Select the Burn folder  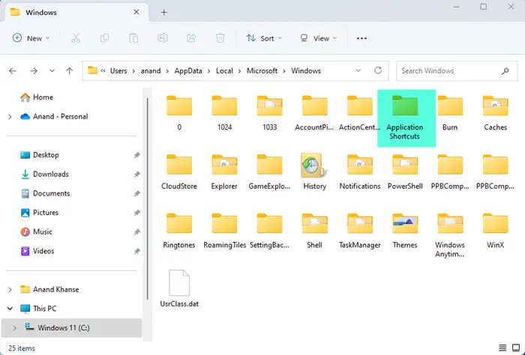(450, 113)
